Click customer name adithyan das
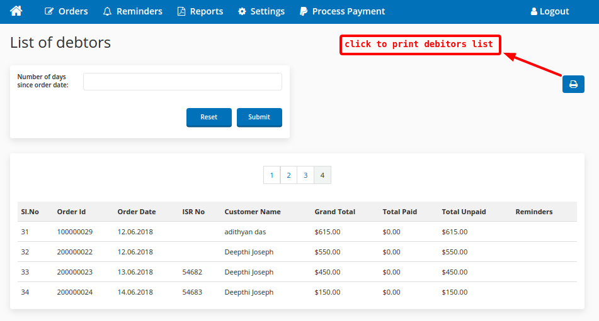The height and width of the screenshot is (321, 599). [245, 232]
